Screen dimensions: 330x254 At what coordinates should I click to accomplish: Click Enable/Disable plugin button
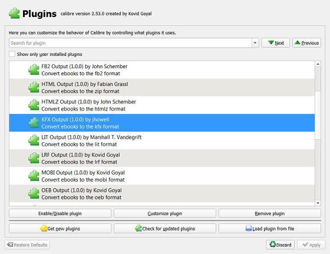(60, 213)
